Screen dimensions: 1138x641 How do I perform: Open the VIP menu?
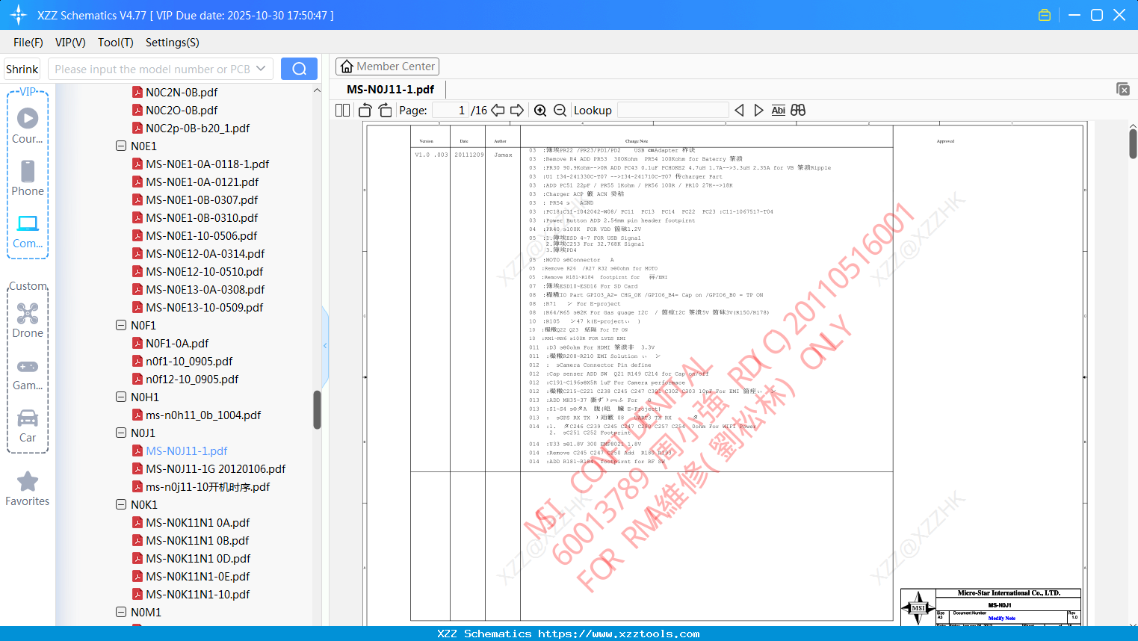[70, 43]
